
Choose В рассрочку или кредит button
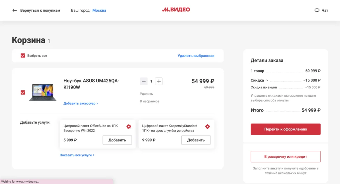point(286,156)
